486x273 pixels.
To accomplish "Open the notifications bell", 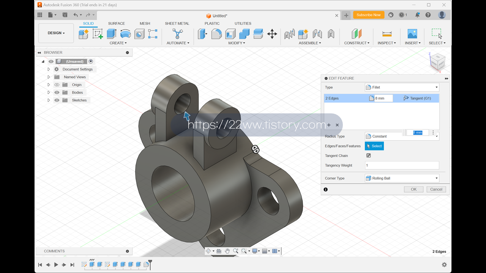I will click(417, 15).
